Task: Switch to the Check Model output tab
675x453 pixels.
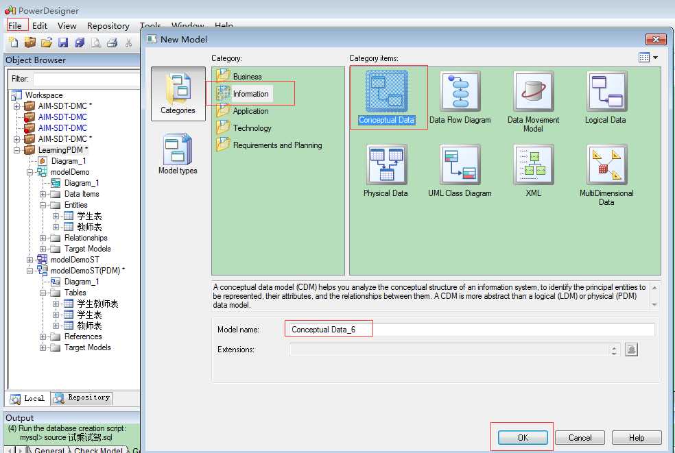Action: point(98,450)
